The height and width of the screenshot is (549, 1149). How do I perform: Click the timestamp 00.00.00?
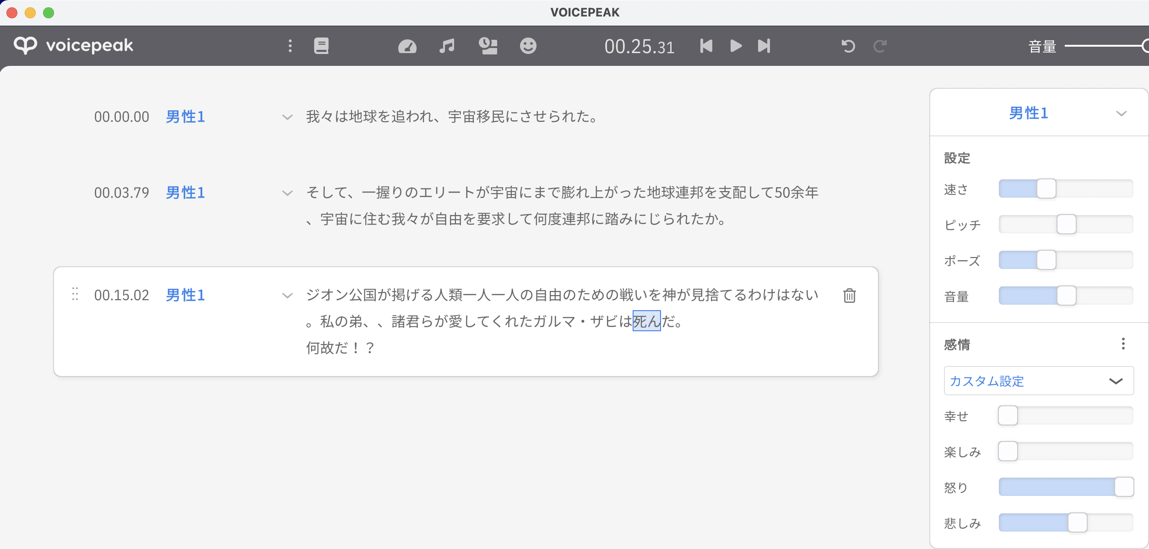pyautogui.click(x=122, y=117)
